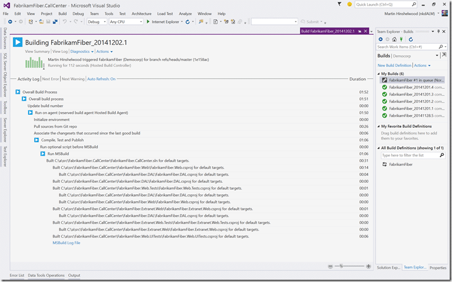Open the MSBuild Log File link

tap(66, 243)
